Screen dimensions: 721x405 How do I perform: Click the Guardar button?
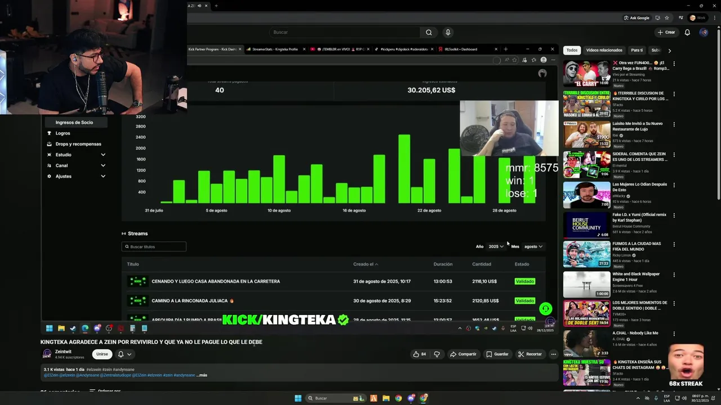pyautogui.click(x=497, y=354)
